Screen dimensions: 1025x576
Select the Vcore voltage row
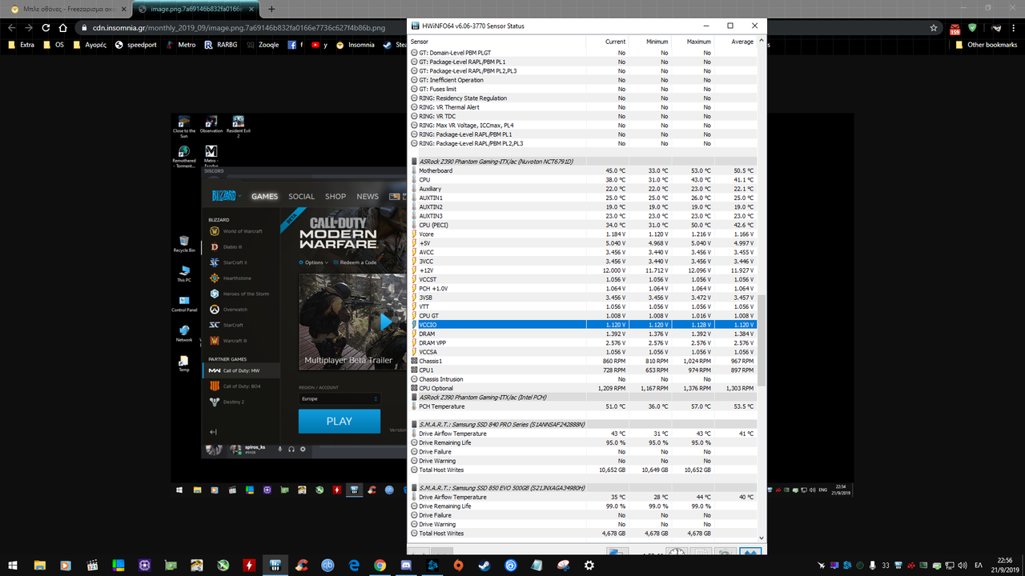tap(585, 234)
